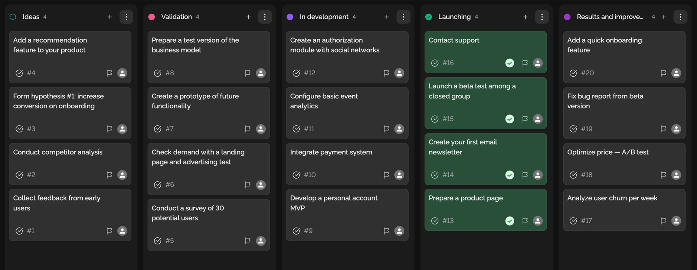Open the Analyze user churn per week card
This screenshot has width=697, height=270.
pyautogui.click(x=612, y=198)
